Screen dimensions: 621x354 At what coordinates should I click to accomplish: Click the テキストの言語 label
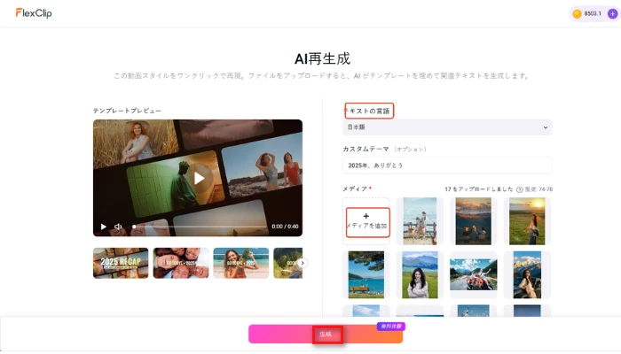coord(366,111)
